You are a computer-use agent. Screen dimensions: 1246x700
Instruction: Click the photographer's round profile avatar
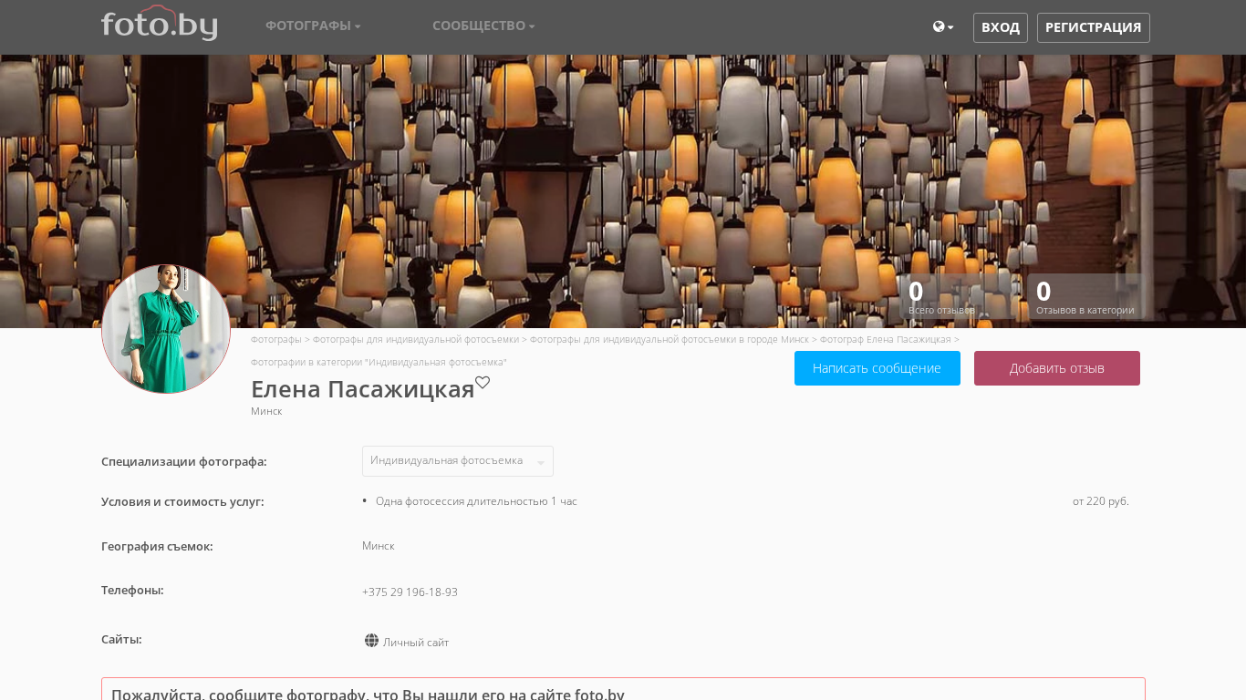tap(166, 329)
